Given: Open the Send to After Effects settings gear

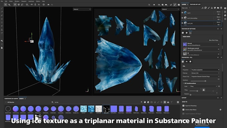Looking at the screenshot, I should [x=220, y=110].
